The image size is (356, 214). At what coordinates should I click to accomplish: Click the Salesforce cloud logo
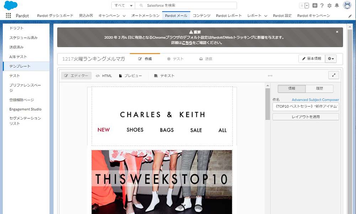pyautogui.click(x=10, y=5)
